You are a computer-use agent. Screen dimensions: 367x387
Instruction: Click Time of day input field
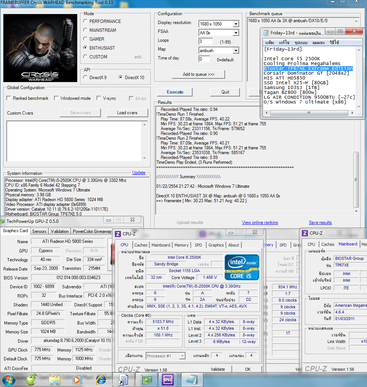pyautogui.click(x=204, y=59)
